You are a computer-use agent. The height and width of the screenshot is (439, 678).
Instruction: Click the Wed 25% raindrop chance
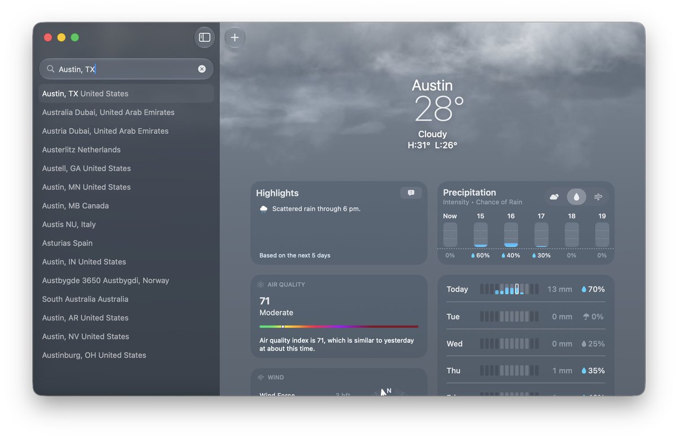pyautogui.click(x=593, y=344)
